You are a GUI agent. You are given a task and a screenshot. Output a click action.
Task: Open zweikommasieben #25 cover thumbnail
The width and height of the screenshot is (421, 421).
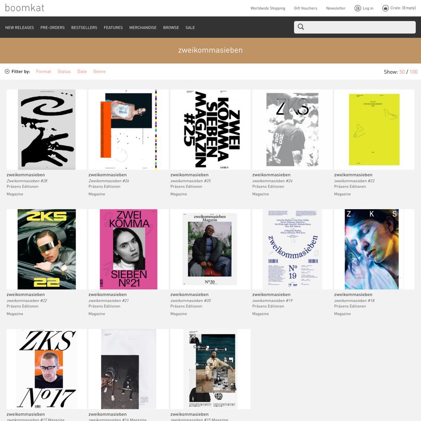pyautogui.click(x=210, y=129)
